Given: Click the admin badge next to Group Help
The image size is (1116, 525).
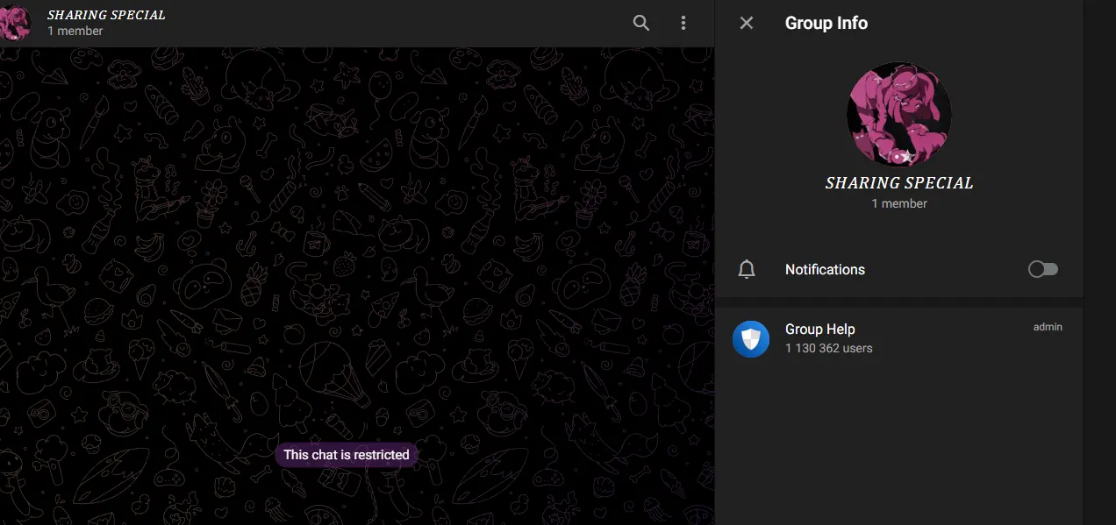Looking at the screenshot, I should (x=1048, y=327).
